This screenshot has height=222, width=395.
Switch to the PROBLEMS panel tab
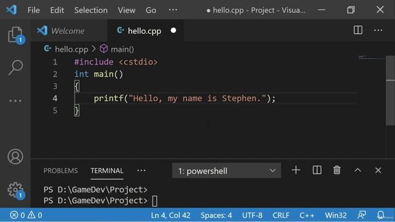[60, 171]
